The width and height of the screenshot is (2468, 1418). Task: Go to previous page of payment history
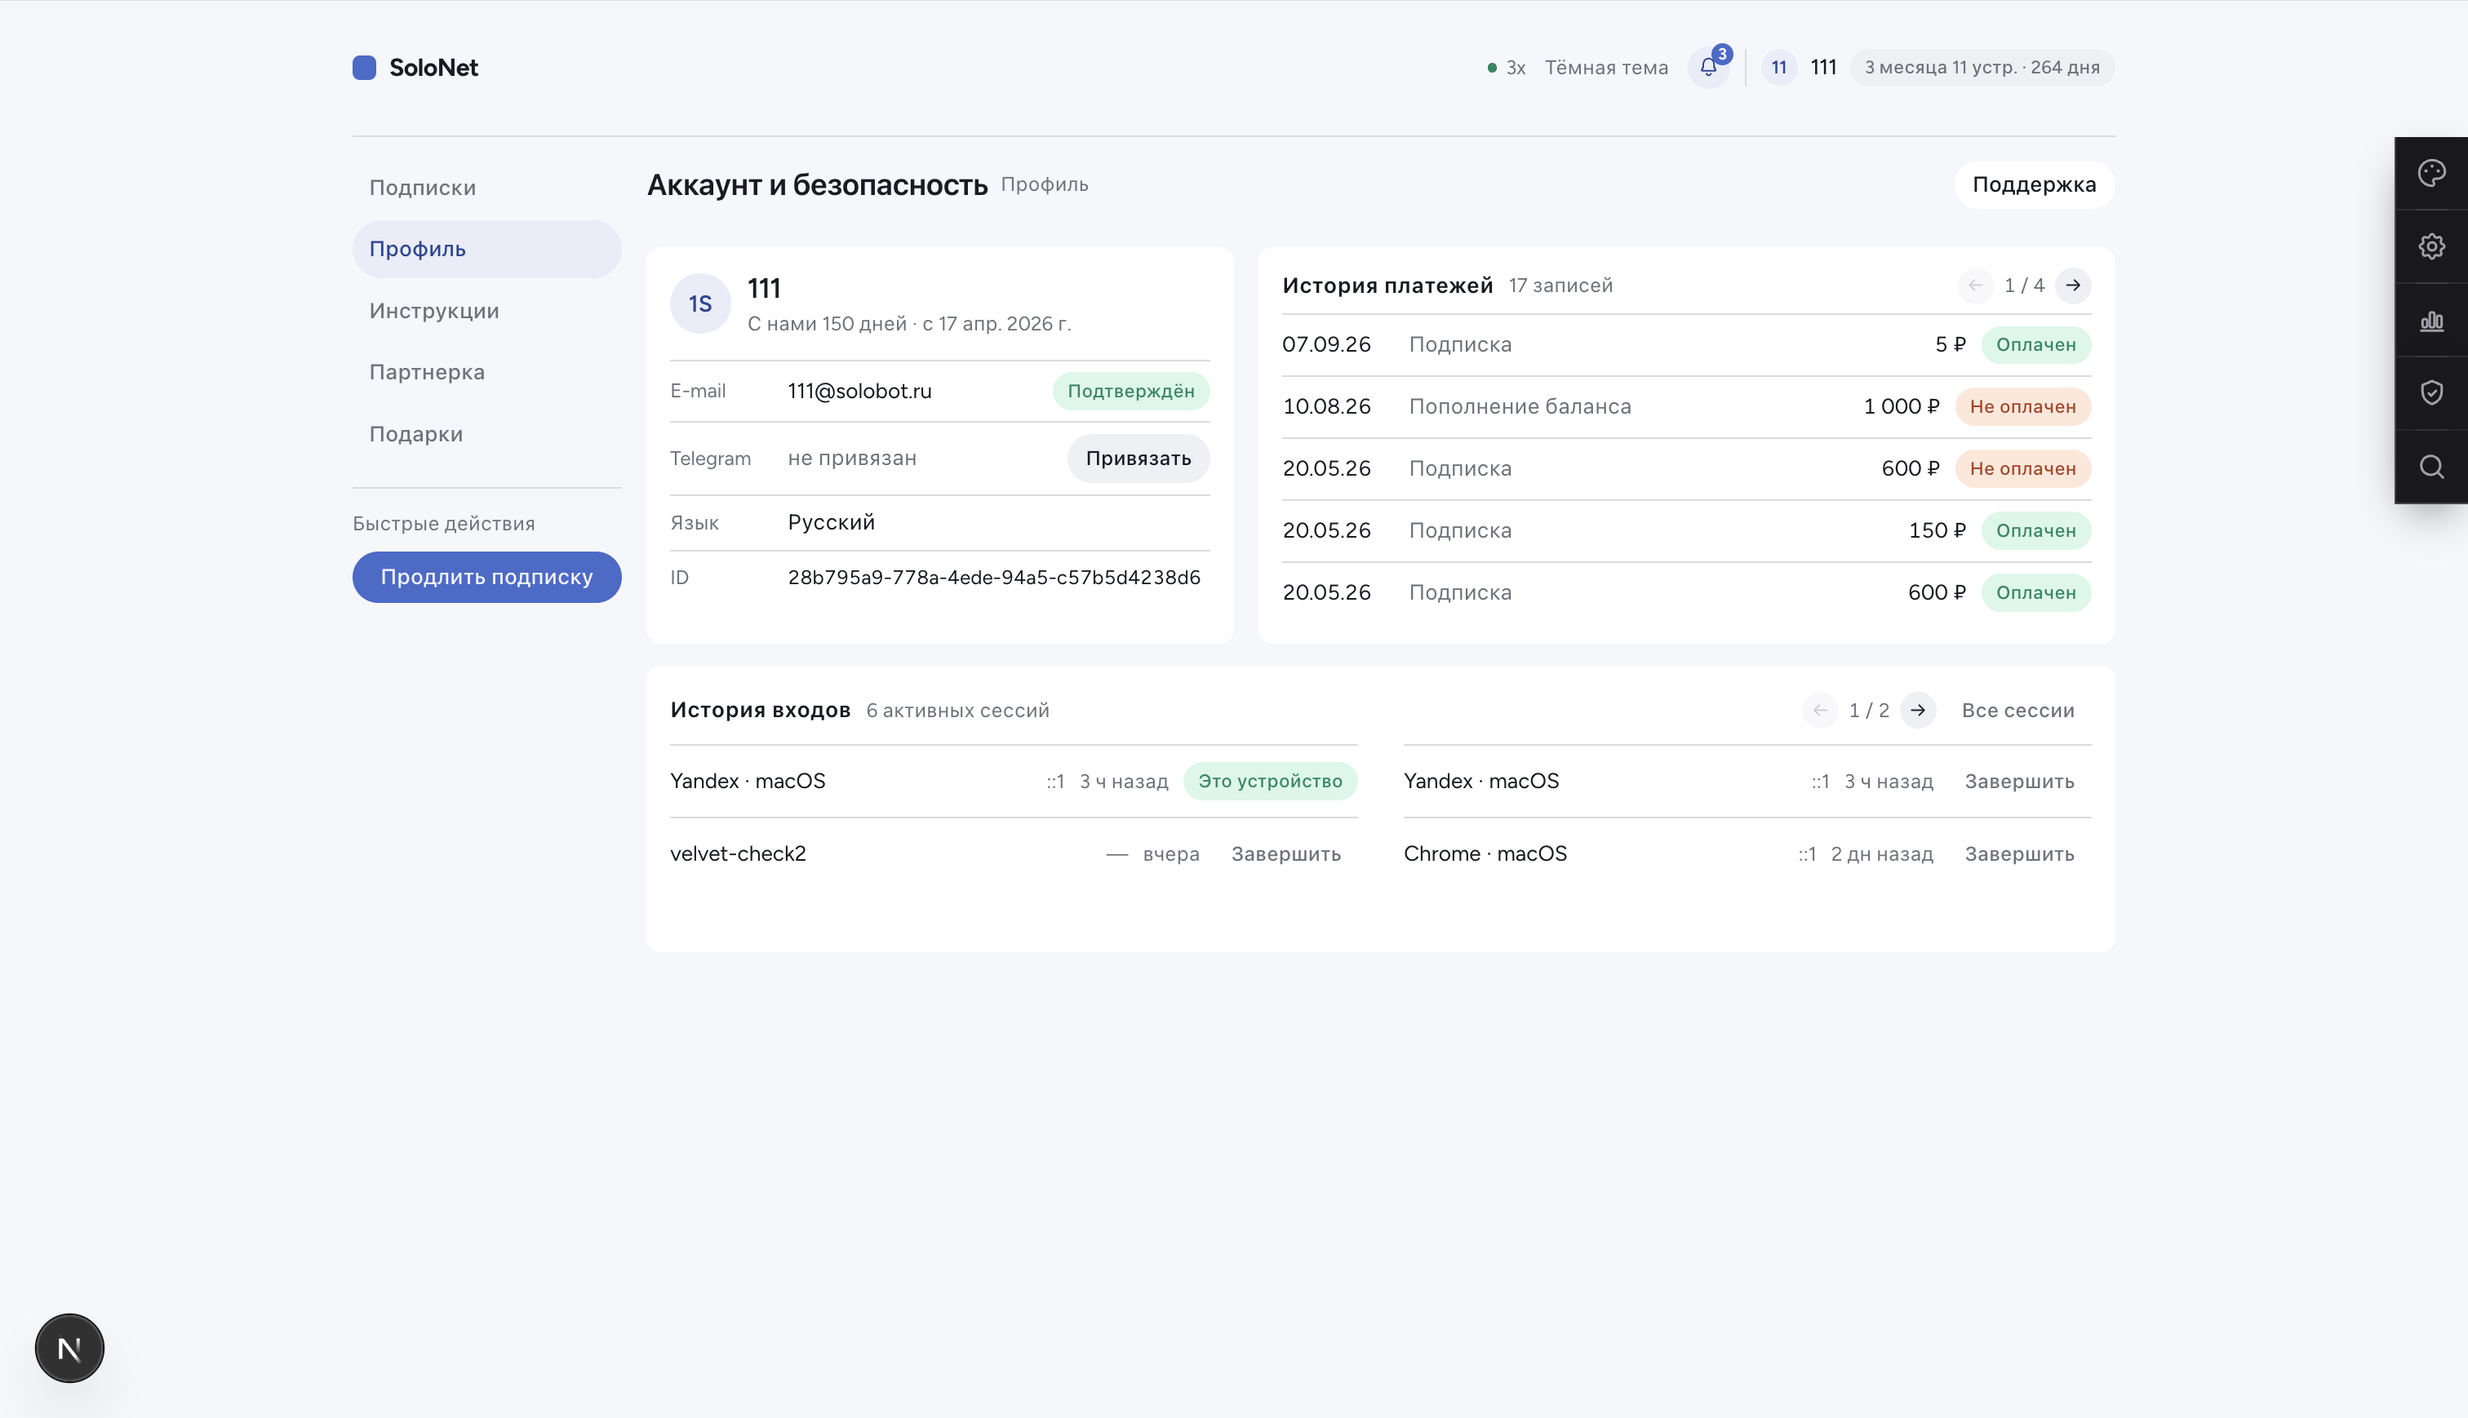pyautogui.click(x=1975, y=286)
